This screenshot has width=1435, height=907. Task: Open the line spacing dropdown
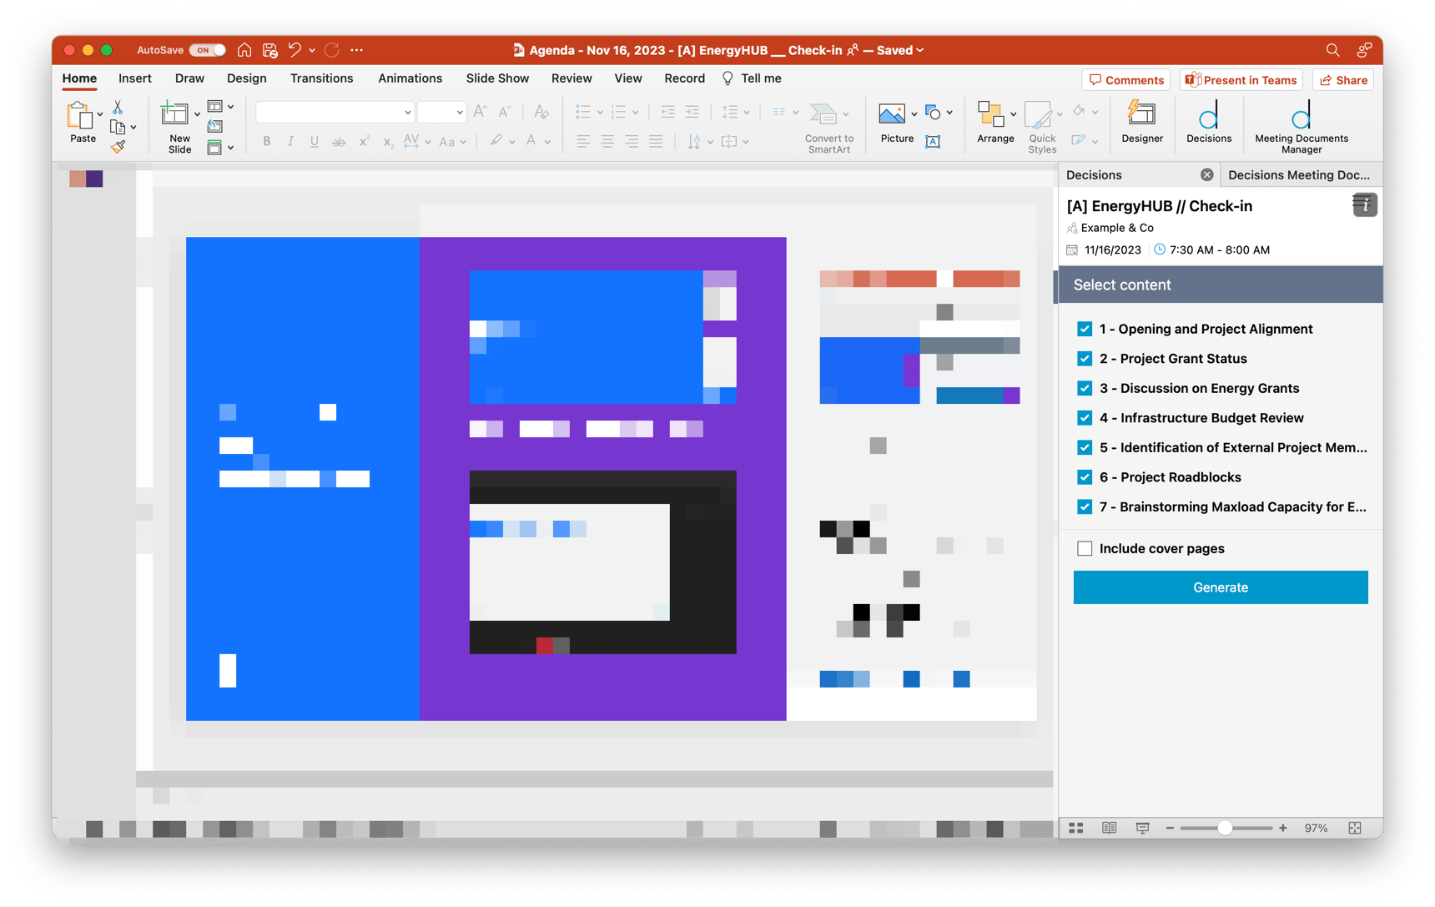(745, 111)
